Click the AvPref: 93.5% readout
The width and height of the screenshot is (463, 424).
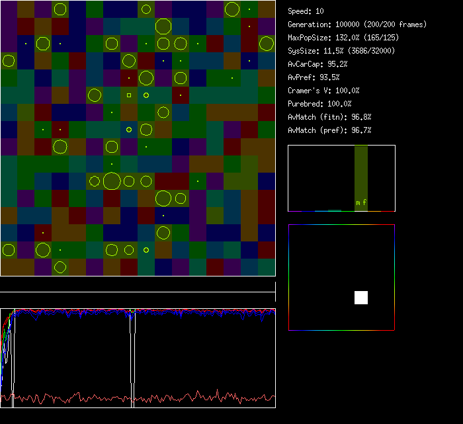tap(314, 77)
